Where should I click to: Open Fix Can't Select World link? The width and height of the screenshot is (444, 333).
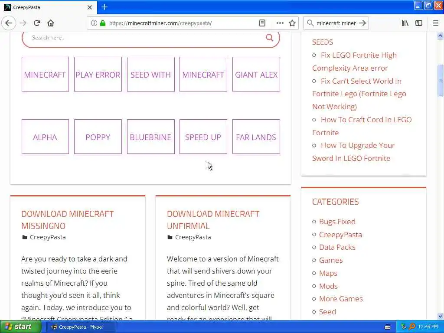(x=359, y=94)
